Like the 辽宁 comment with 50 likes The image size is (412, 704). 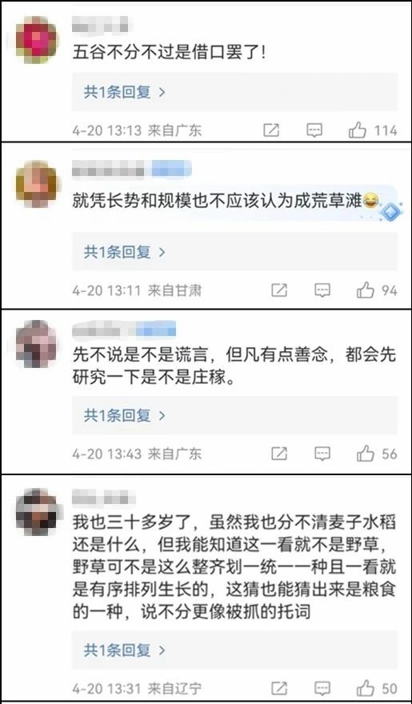pos(366,688)
